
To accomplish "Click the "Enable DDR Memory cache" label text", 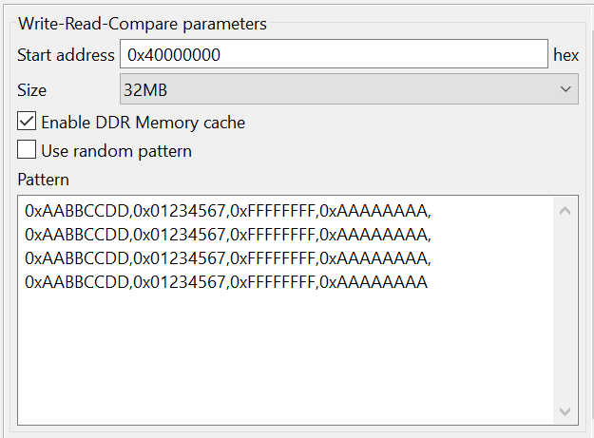I will 143,122.
